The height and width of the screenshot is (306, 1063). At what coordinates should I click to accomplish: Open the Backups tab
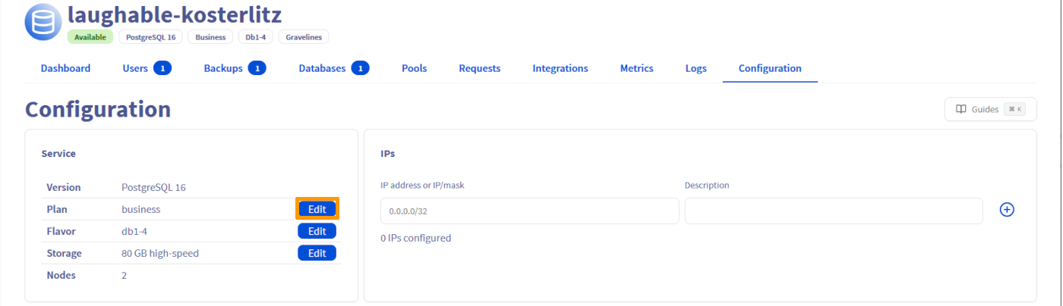pos(223,68)
